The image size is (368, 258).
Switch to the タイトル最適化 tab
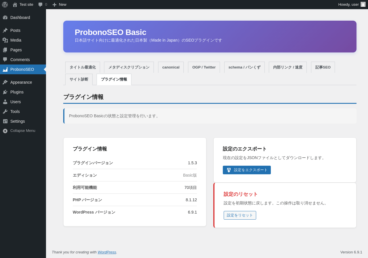83,67
